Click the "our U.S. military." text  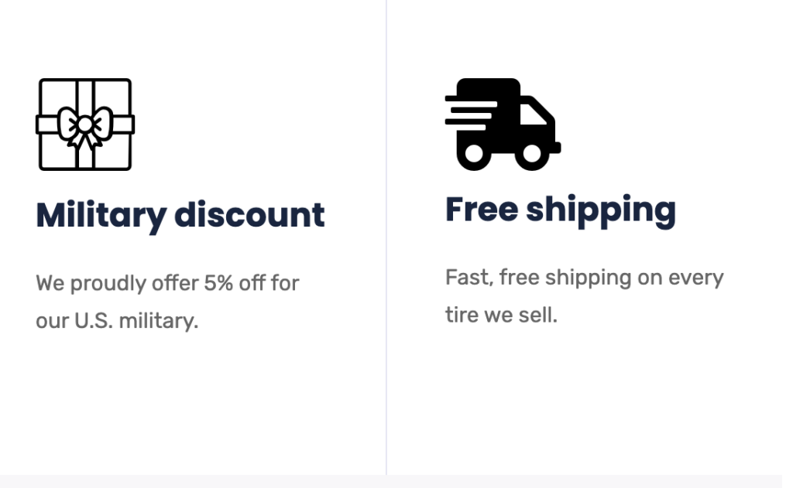click(x=117, y=321)
